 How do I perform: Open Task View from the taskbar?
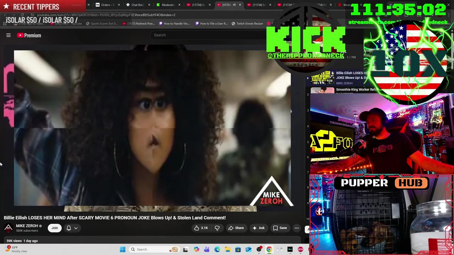click(x=186, y=249)
